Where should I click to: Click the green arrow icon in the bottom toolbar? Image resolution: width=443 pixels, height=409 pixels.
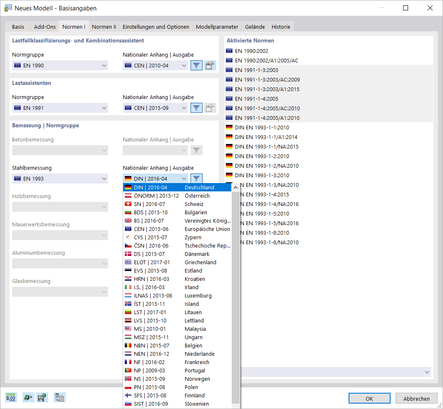pos(28,398)
